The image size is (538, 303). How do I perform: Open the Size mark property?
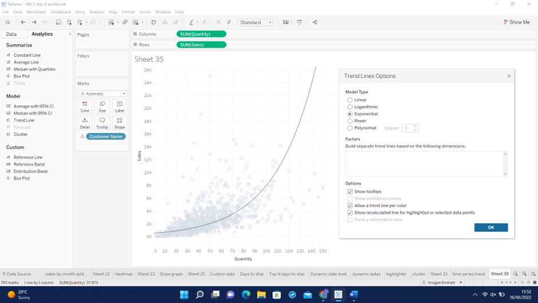coord(102,107)
